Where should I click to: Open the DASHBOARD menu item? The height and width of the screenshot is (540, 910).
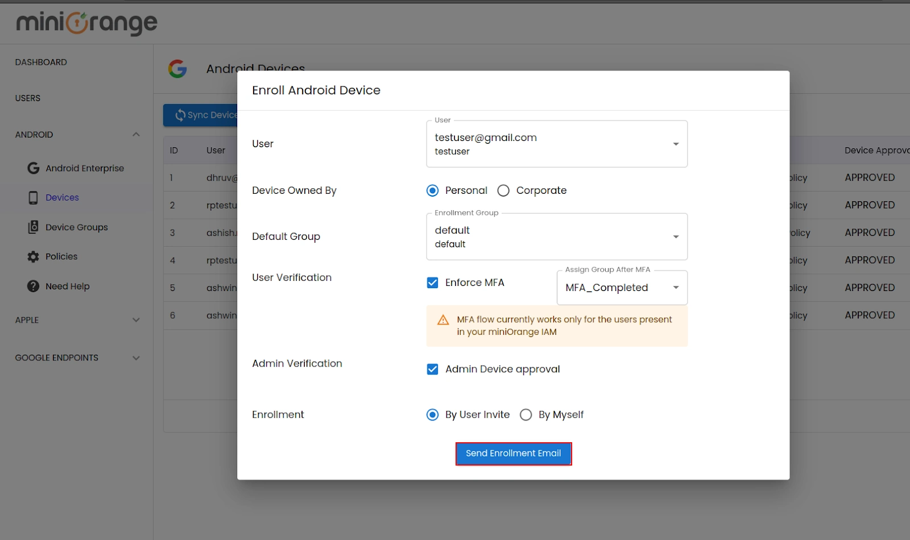[40, 62]
